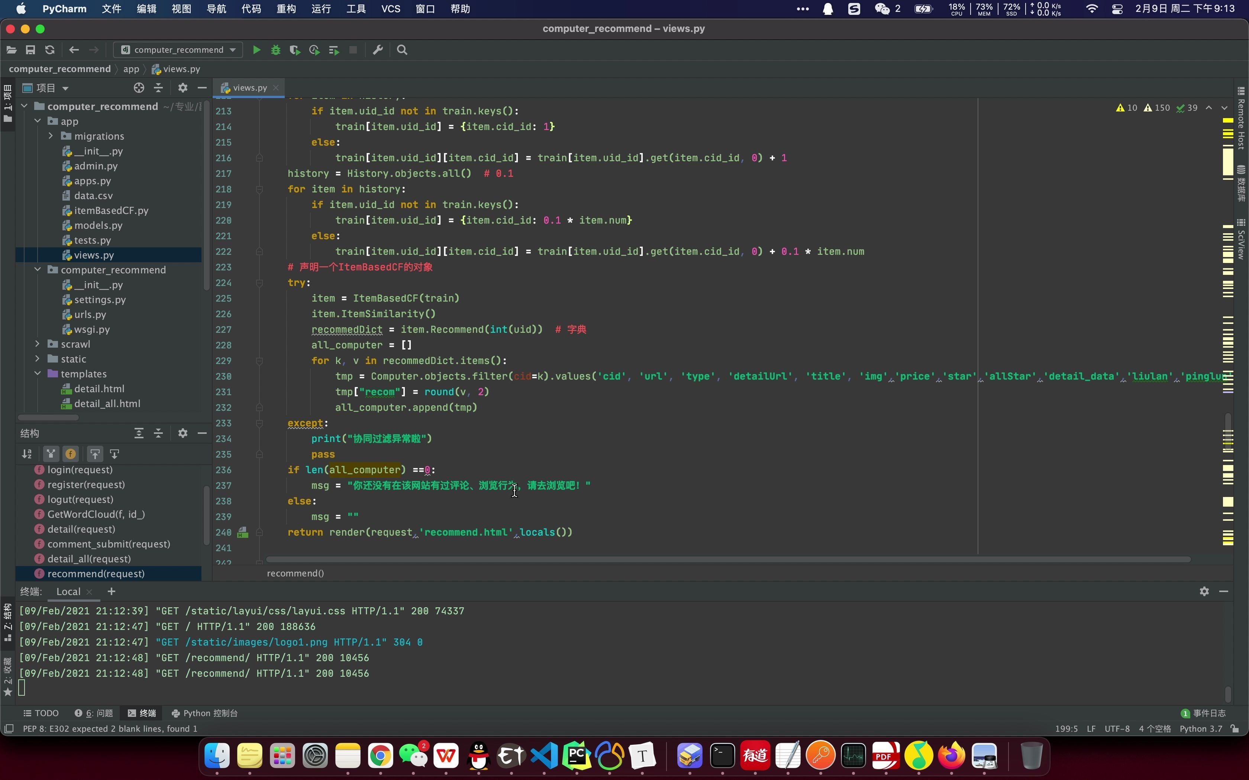Image resolution: width=1249 pixels, height=780 pixels.
Task: Run with coverage shield icon
Action: click(x=295, y=50)
